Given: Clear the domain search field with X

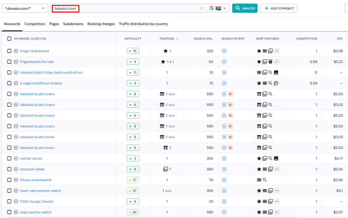Looking at the screenshot, I should [201, 8].
